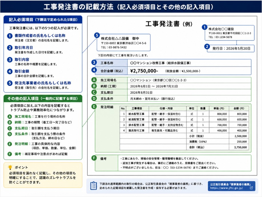Click the （税抜金額：¥2,500,000-） text
Image resolution: width=262 pixels, height=197 pixels.
(x=182, y=71)
